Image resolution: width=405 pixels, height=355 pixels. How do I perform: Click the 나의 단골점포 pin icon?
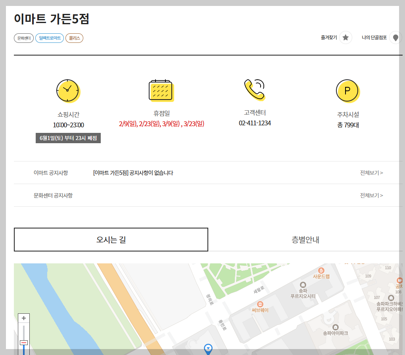(x=395, y=38)
